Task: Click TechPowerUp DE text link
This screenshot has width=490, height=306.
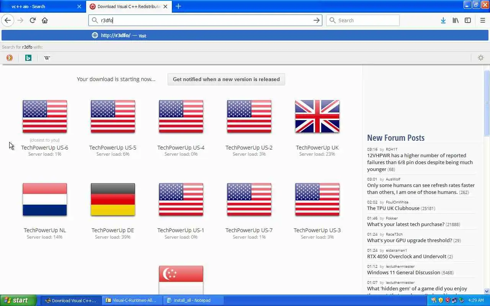Action: pyautogui.click(x=113, y=230)
